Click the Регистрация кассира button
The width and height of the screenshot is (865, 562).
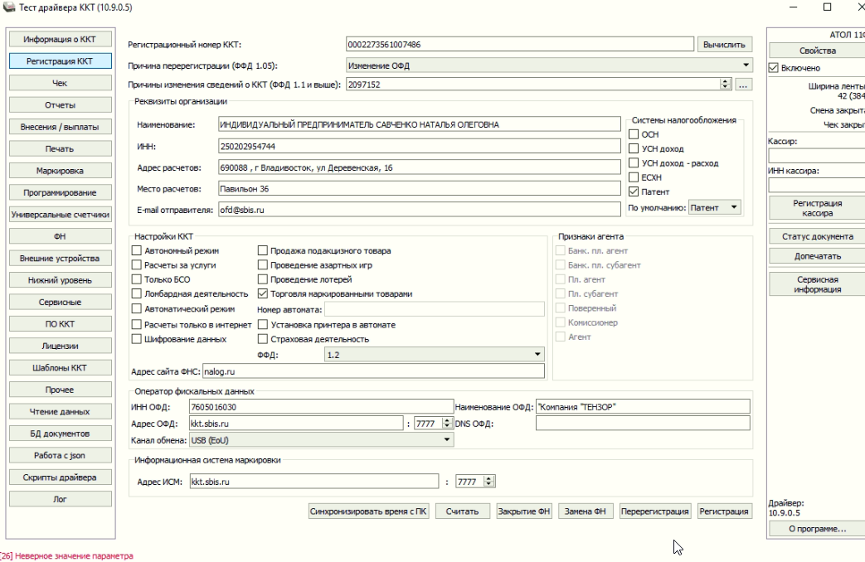[x=817, y=208]
